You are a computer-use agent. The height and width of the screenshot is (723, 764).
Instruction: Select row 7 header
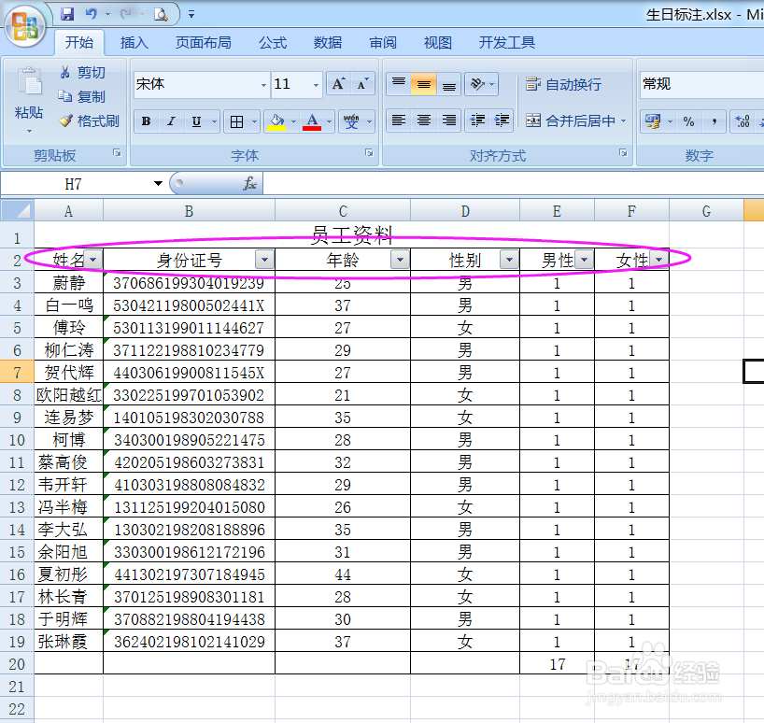coord(17,372)
